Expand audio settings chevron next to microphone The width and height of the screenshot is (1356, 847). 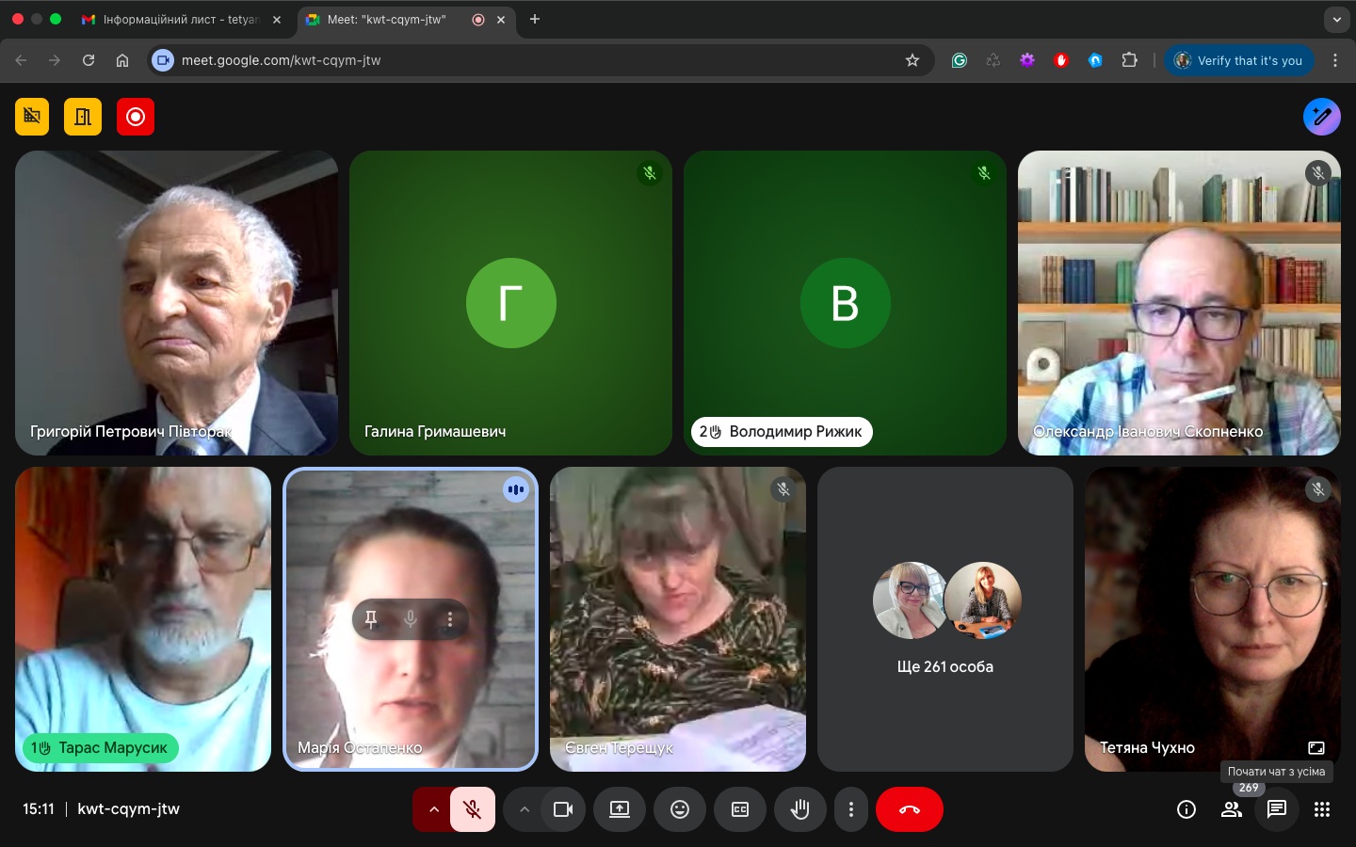click(x=433, y=809)
